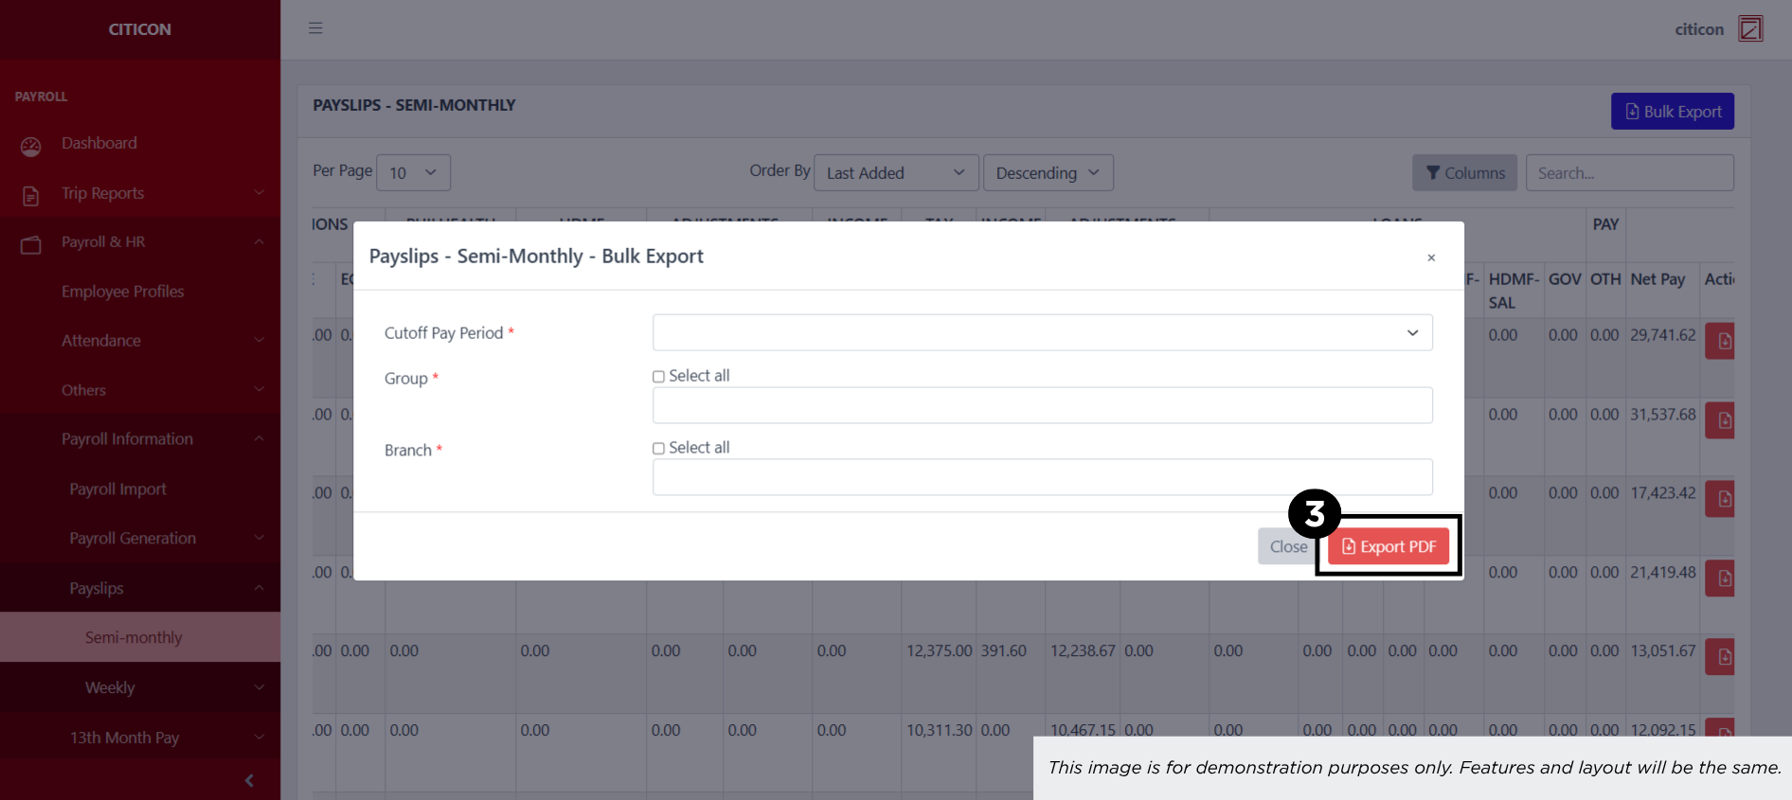Screen dimensions: 1792x800
Task: Click the hamburger menu icon in header
Action: pyautogui.click(x=315, y=28)
